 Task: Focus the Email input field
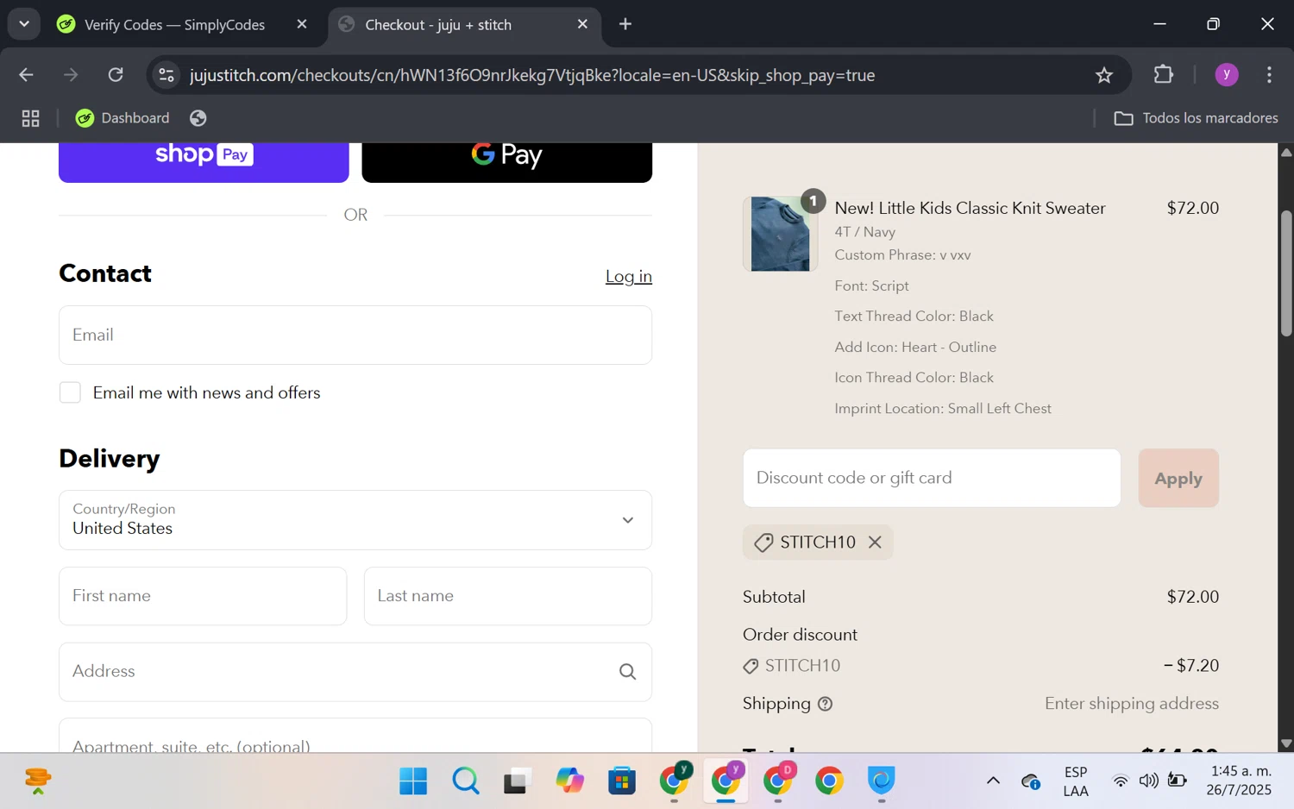click(x=355, y=335)
